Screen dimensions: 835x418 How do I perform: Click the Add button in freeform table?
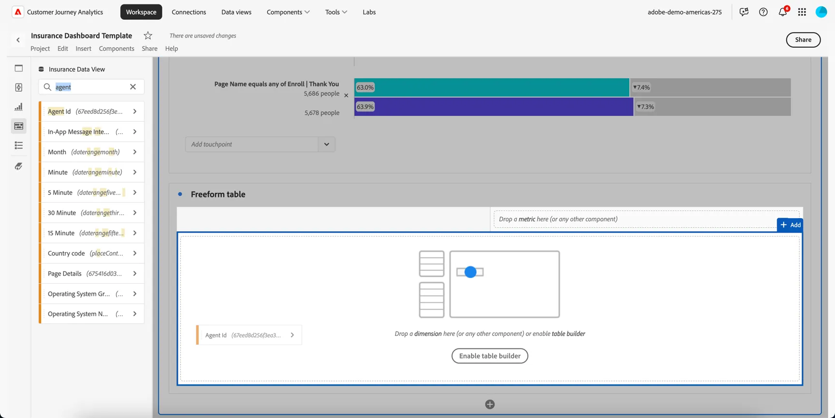[x=790, y=225]
